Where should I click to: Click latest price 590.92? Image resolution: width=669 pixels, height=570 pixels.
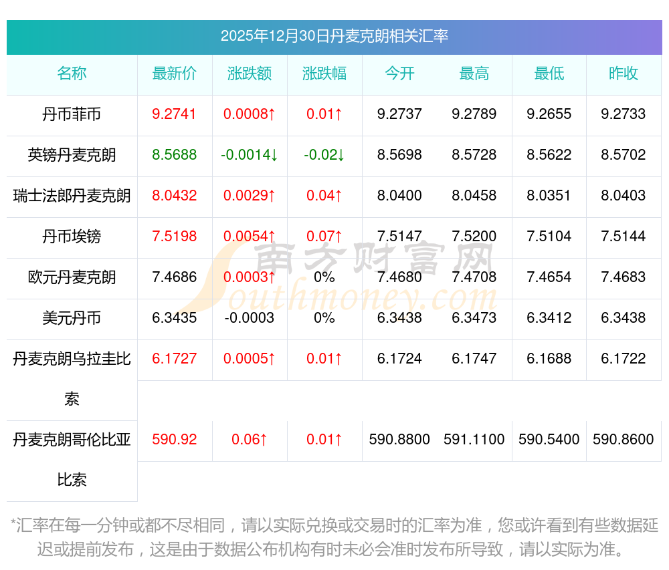[x=175, y=439]
